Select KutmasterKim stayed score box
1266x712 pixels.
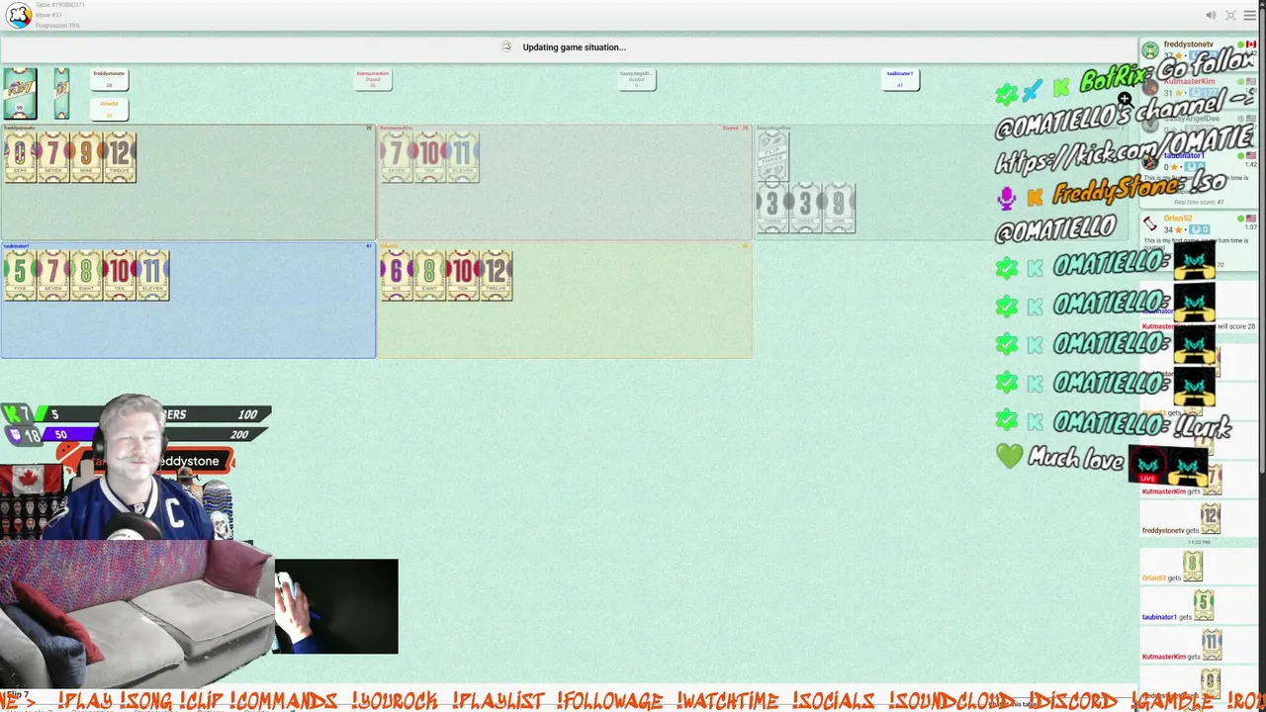373,79
